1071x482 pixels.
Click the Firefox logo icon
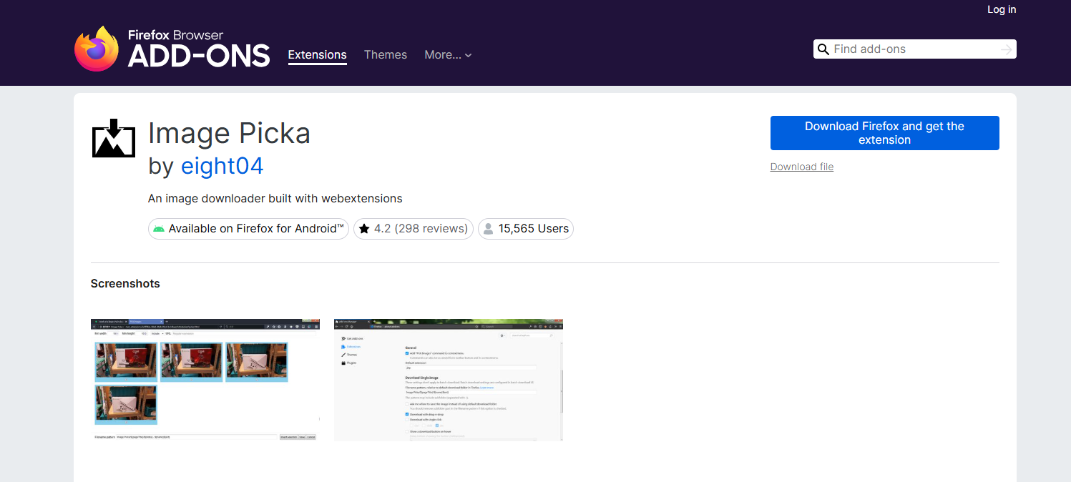97,49
